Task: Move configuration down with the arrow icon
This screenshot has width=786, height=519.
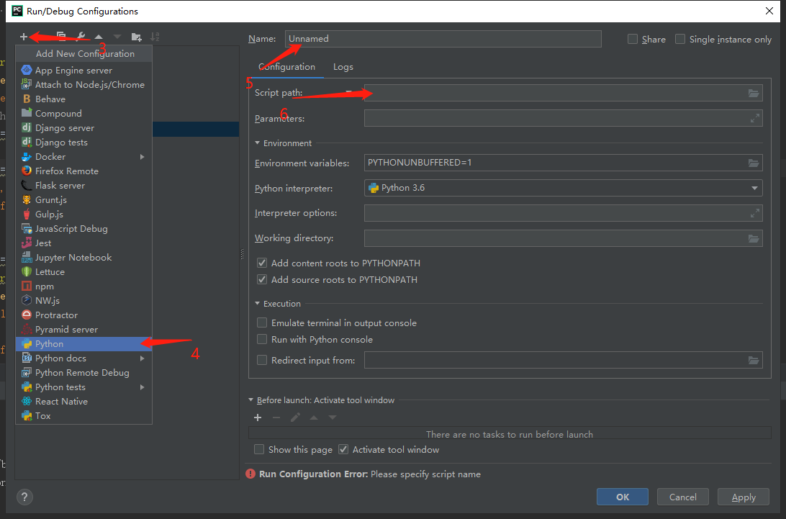Action: [117, 37]
